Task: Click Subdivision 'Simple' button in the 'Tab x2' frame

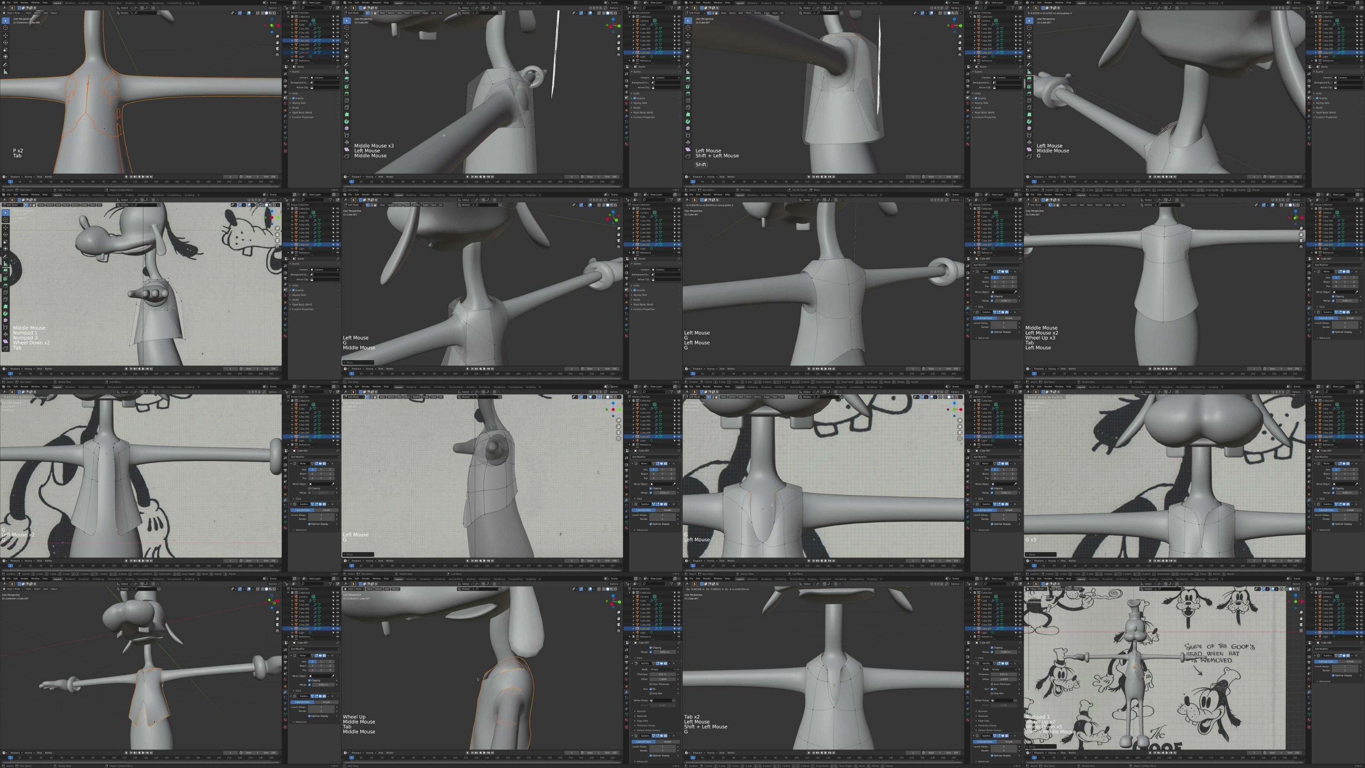Action: pyautogui.click(x=1009, y=742)
